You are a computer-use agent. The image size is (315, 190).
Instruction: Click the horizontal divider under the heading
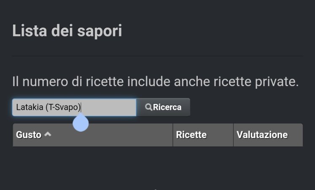(158, 56)
